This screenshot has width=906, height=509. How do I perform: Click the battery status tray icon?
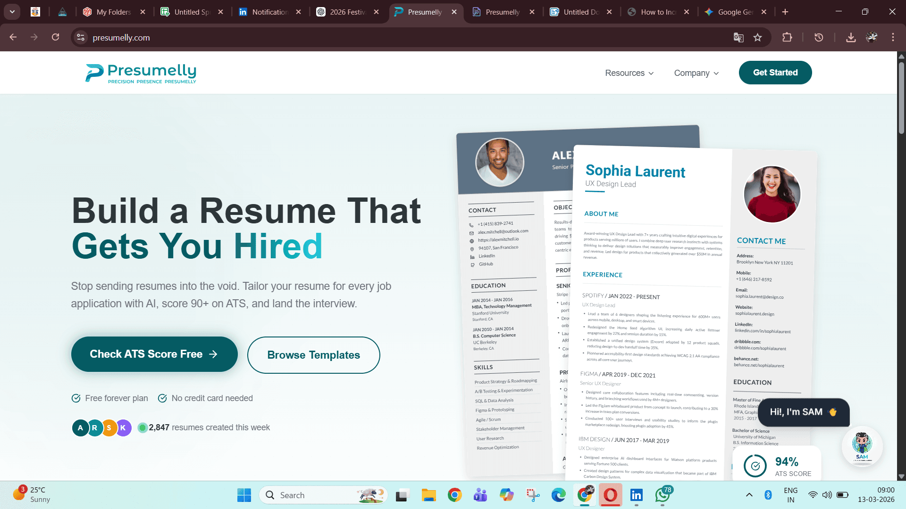click(x=842, y=495)
